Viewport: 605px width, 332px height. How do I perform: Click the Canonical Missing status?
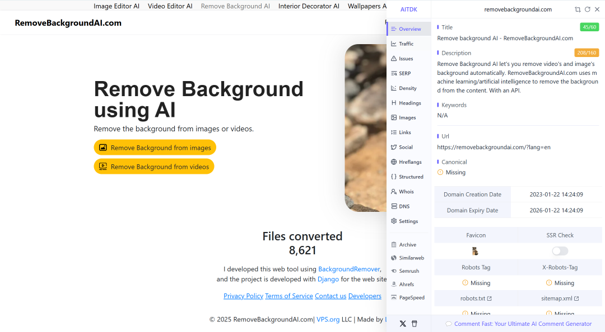[452, 172]
